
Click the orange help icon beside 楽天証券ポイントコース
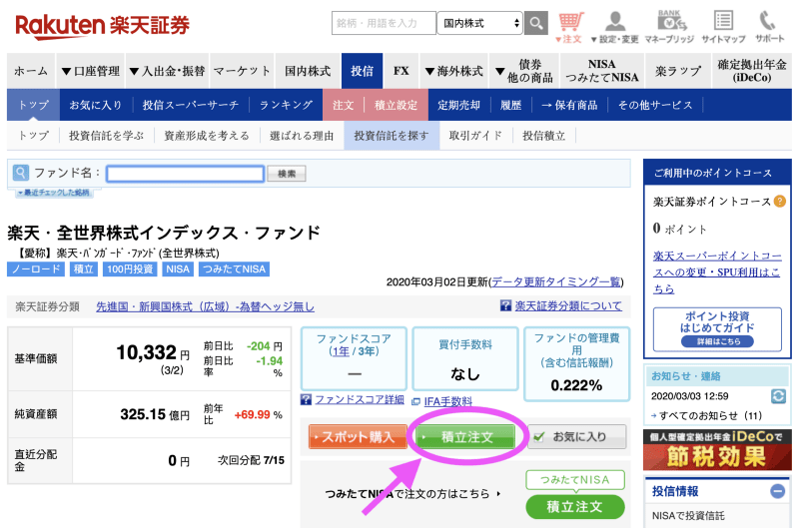[x=779, y=201]
